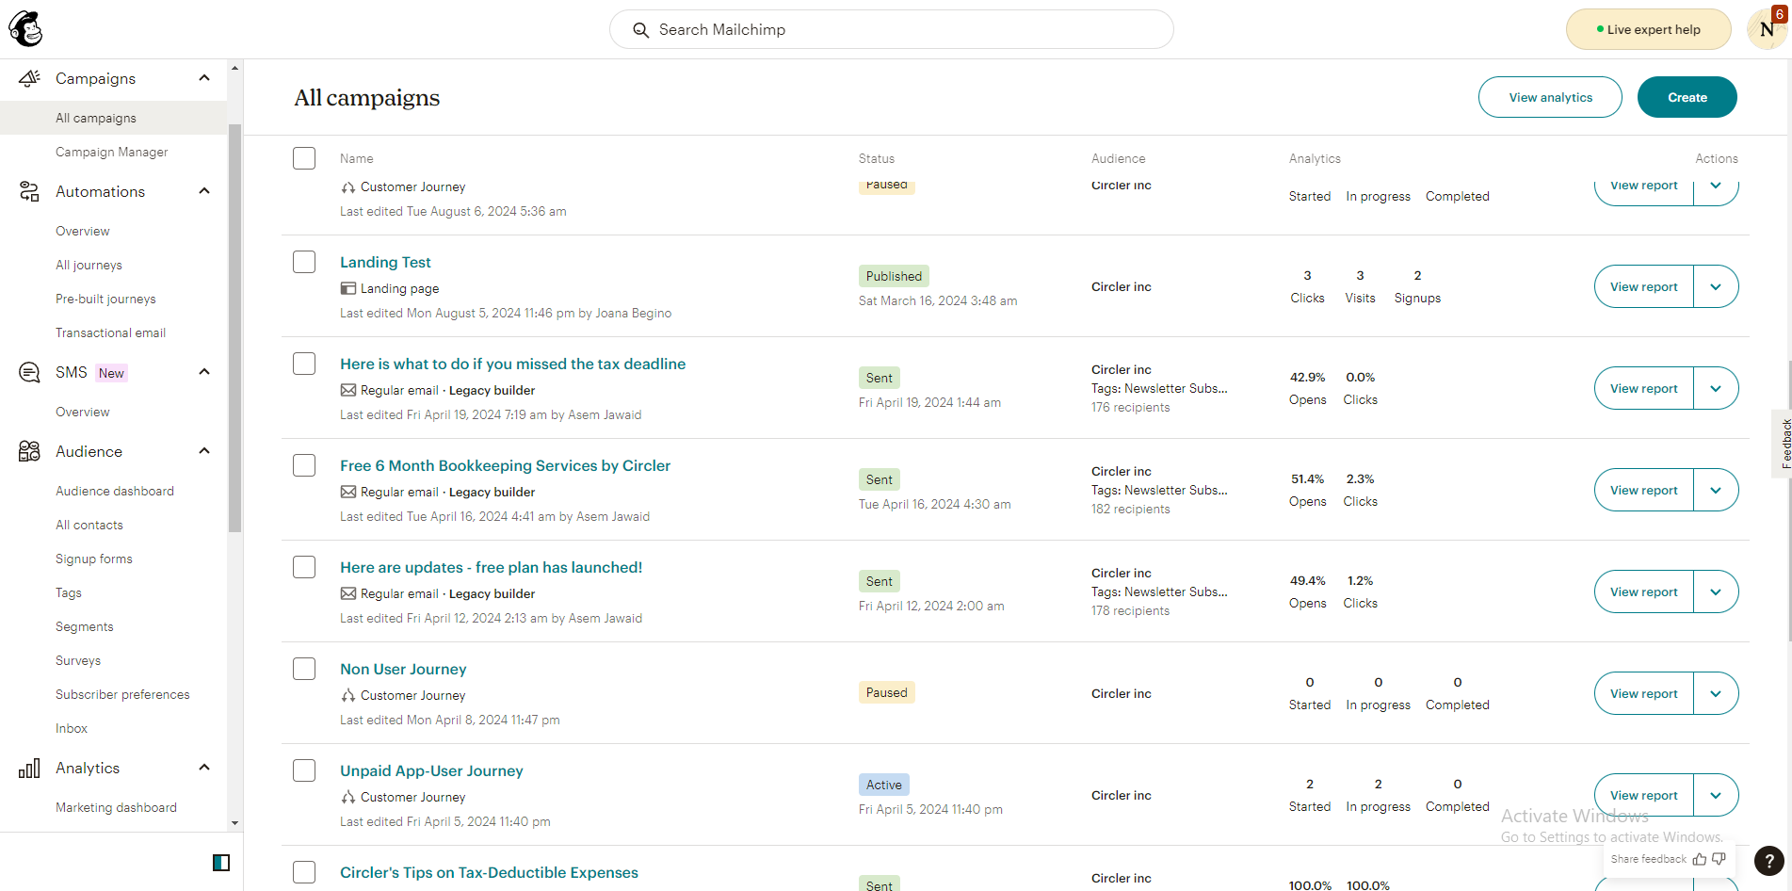Click the Analytics bar chart icon
Screen dimensions: 1792x891
click(29, 768)
